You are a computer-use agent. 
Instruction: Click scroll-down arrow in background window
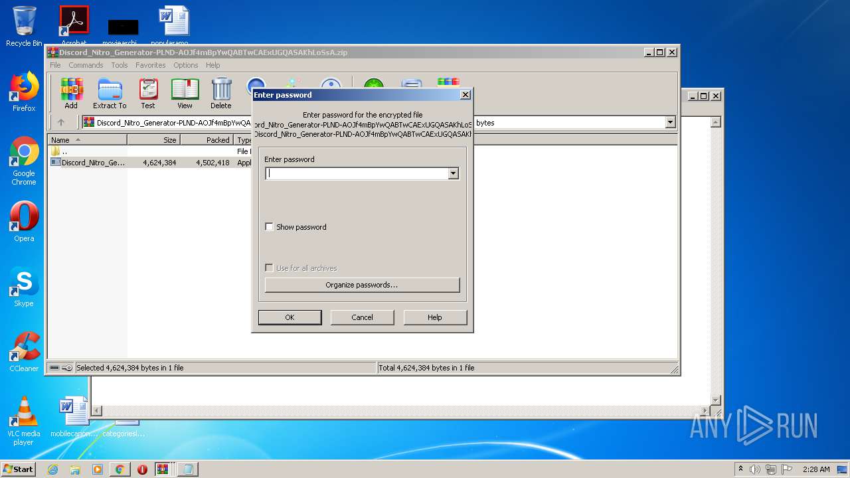715,400
